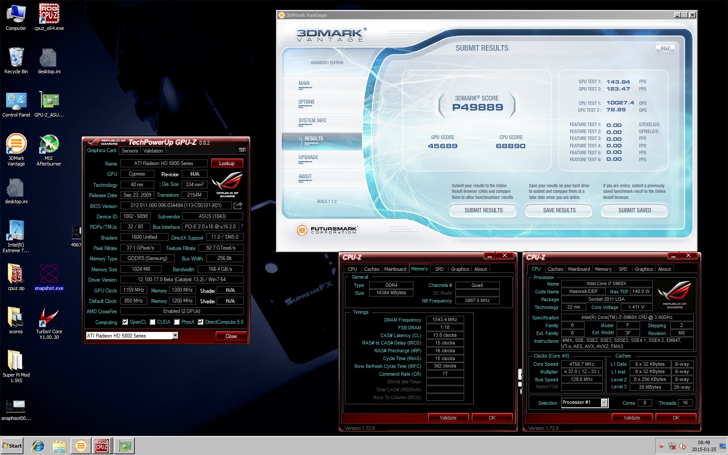Toggle the OpenCL checkbox in GPU-Z

(x=125, y=322)
